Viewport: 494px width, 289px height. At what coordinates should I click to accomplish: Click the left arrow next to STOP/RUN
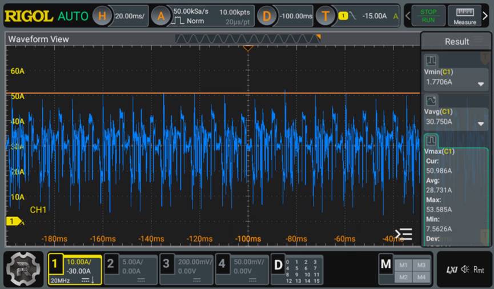(x=408, y=15)
